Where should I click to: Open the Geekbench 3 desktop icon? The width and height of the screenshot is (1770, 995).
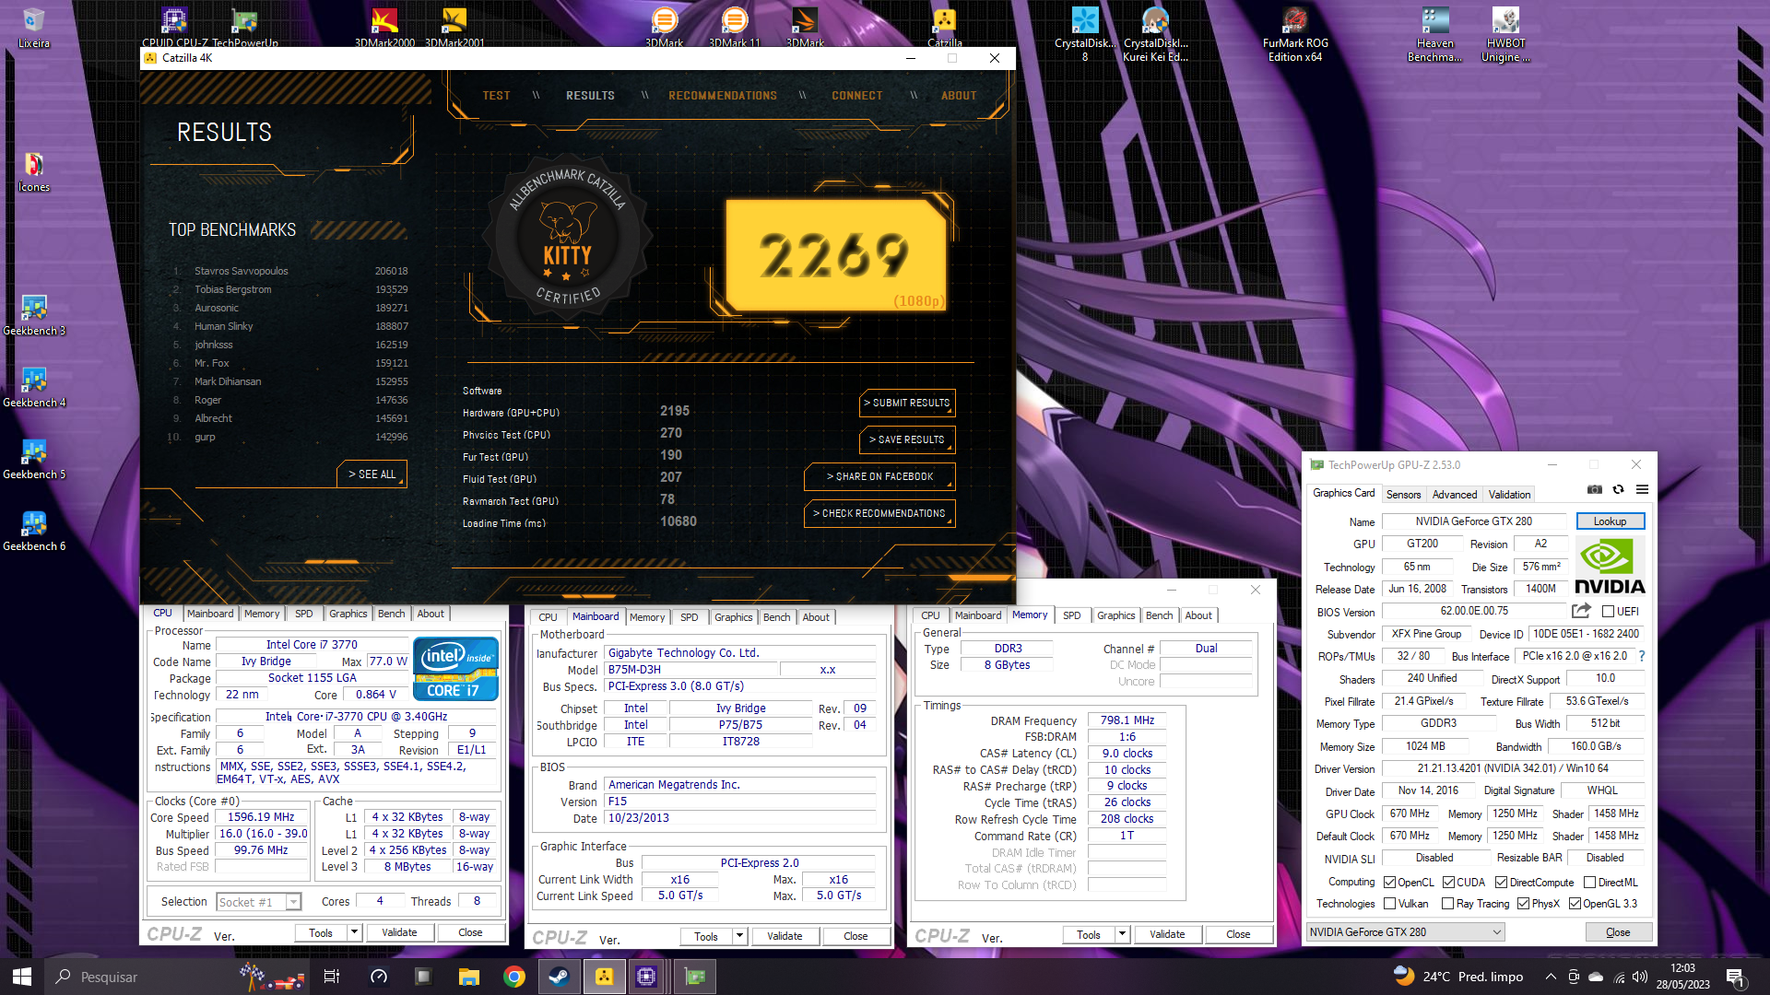(x=34, y=316)
